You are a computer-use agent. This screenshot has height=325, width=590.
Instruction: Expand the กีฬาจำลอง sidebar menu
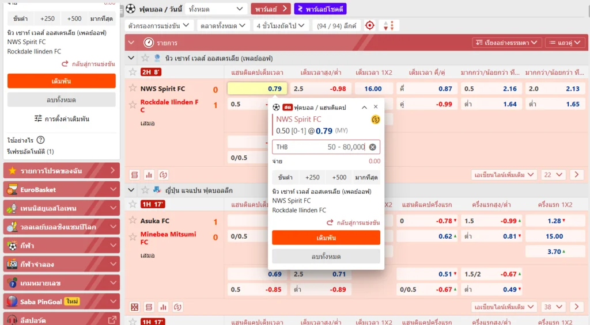pos(61,265)
